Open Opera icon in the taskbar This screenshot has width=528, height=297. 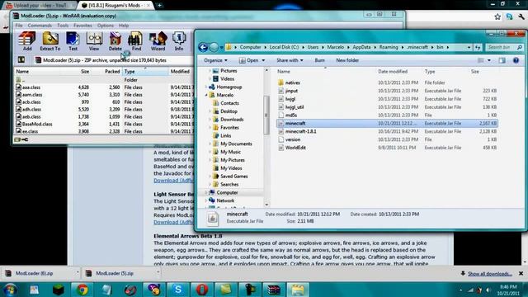pyautogui.click(x=201, y=290)
